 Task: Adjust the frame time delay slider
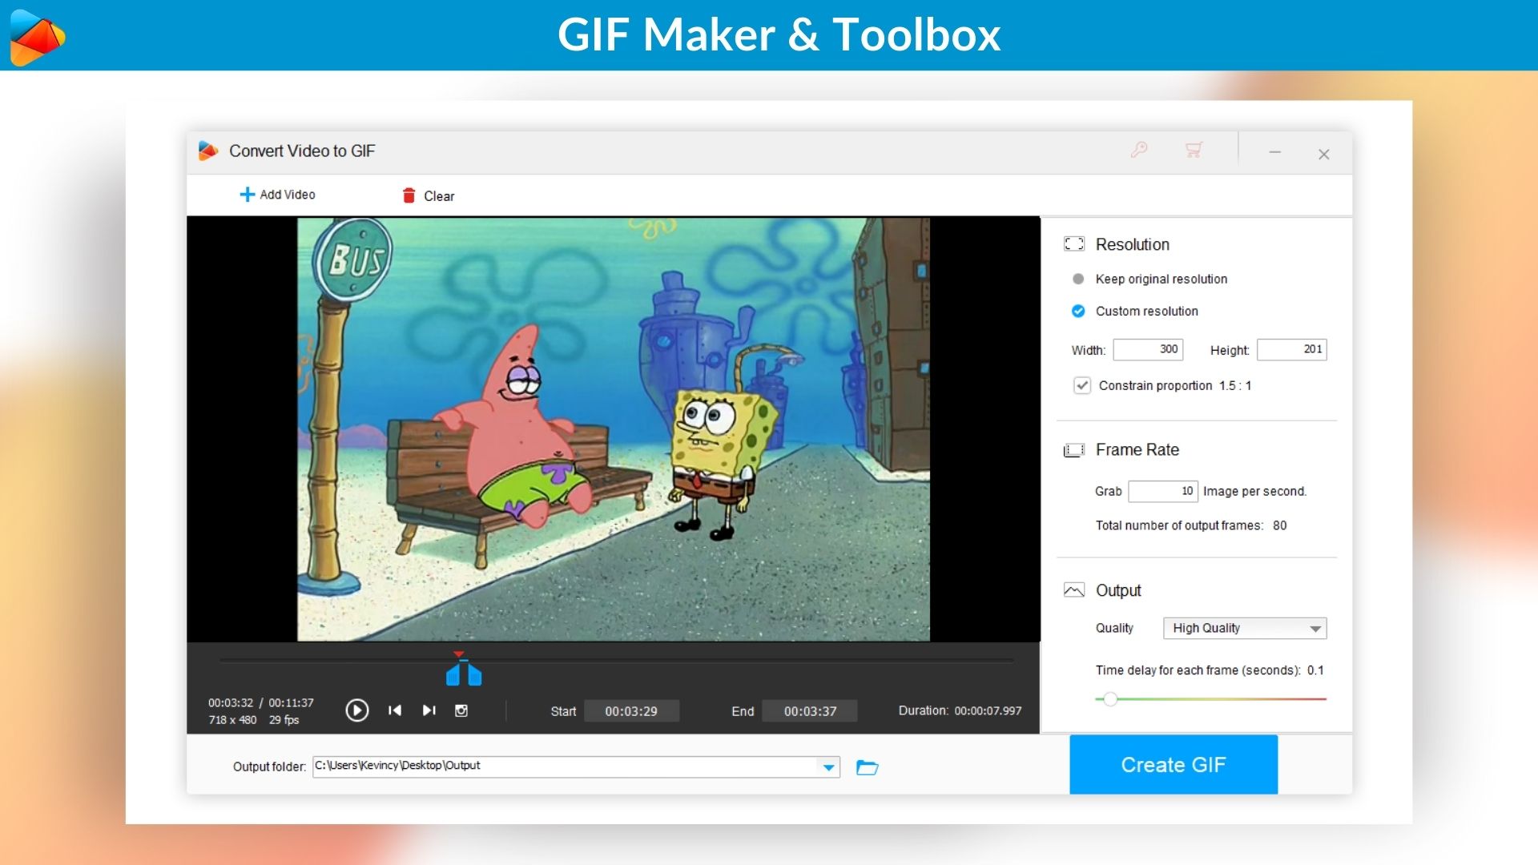[1110, 699]
